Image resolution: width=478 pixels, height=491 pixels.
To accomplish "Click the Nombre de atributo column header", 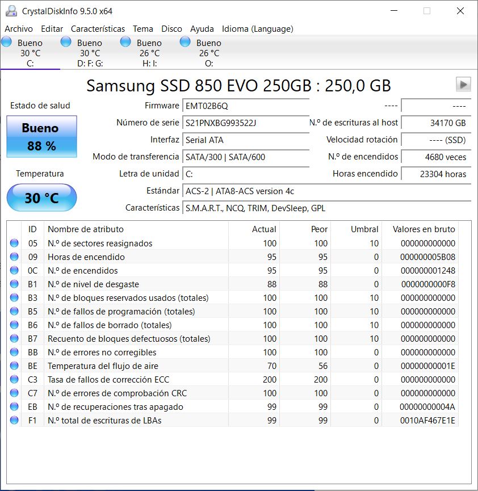I will pyautogui.click(x=85, y=229).
